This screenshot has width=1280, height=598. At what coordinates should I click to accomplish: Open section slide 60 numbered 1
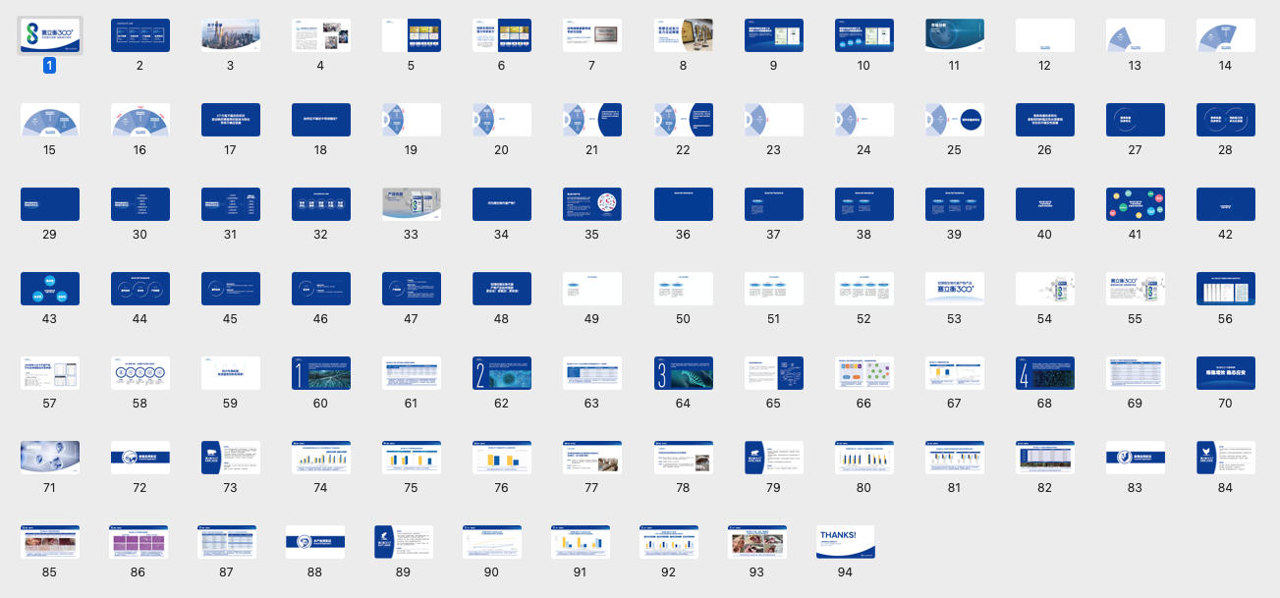(x=321, y=373)
